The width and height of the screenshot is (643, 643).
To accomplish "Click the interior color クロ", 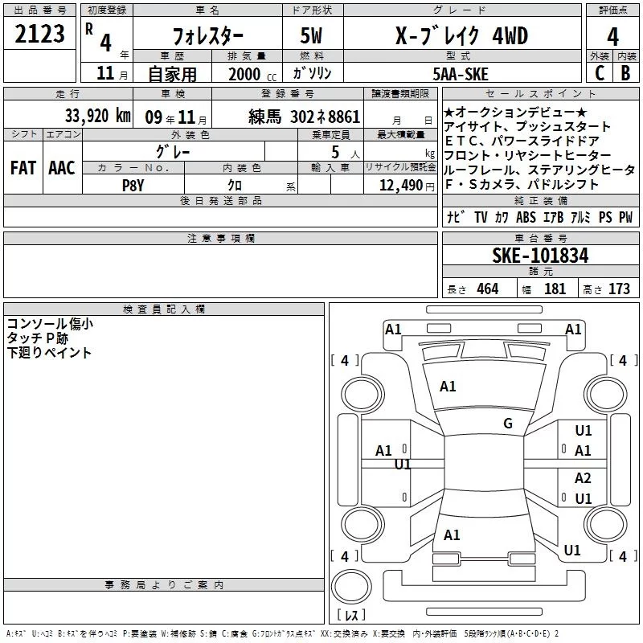I will click(x=235, y=186).
